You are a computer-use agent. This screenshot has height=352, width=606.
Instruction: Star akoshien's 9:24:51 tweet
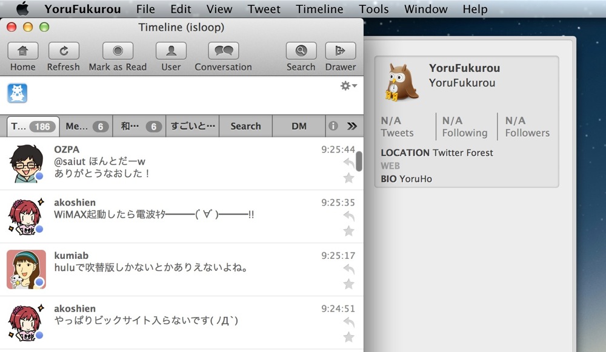(x=348, y=337)
